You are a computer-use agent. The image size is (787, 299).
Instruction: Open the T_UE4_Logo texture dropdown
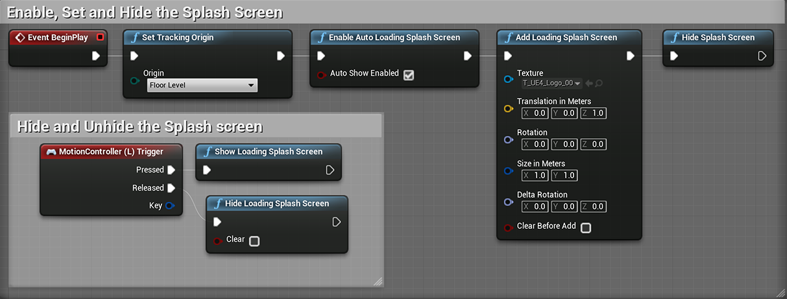[552, 83]
